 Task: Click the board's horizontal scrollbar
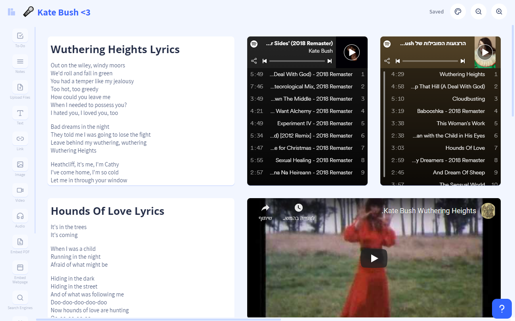click(158, 319)
